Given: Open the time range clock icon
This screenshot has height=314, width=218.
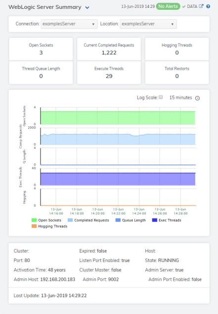Looking at the screenshot, I should (x=197, y=98).
